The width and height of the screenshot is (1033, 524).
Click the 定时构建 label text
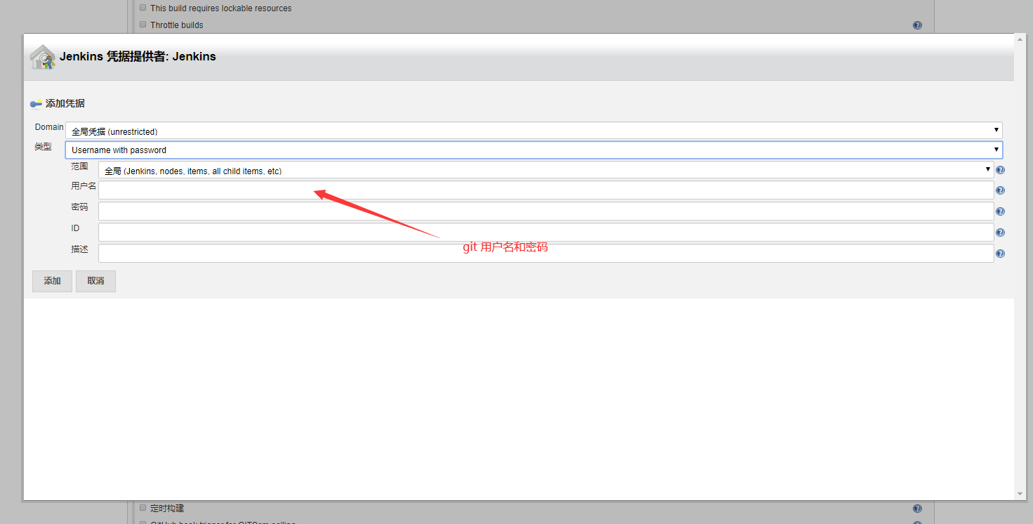167,508
